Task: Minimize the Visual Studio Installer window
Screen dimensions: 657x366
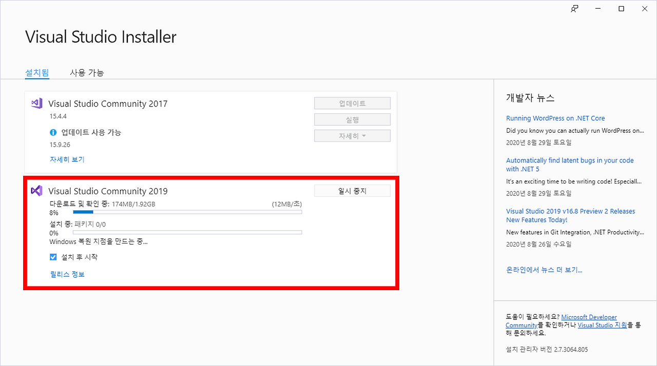Action: 598,9
